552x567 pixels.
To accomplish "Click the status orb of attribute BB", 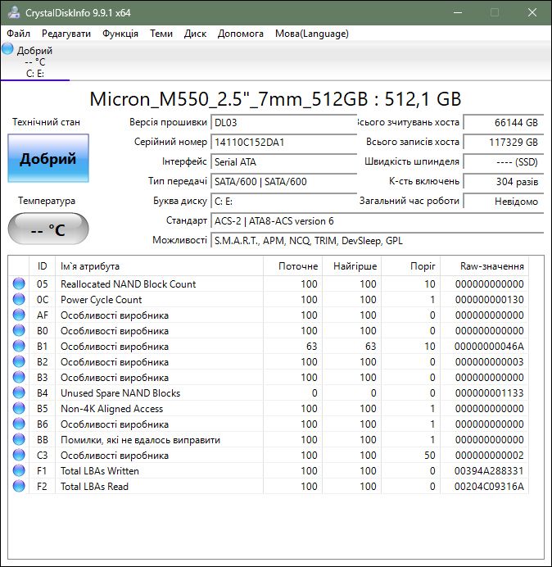I will pos(19,439).
